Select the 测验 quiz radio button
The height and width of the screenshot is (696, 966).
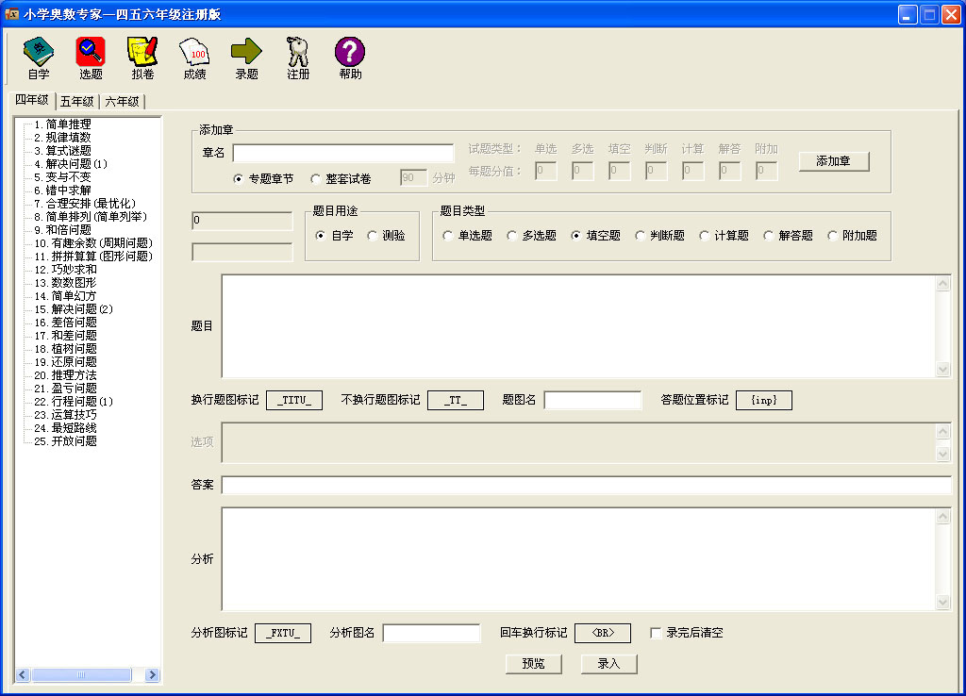373,236
